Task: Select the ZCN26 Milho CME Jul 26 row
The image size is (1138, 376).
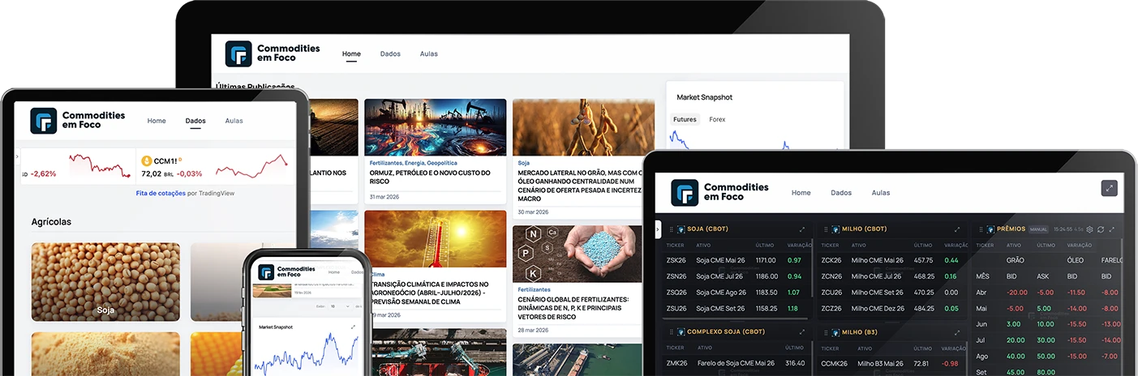Action: tap(892, 276)
